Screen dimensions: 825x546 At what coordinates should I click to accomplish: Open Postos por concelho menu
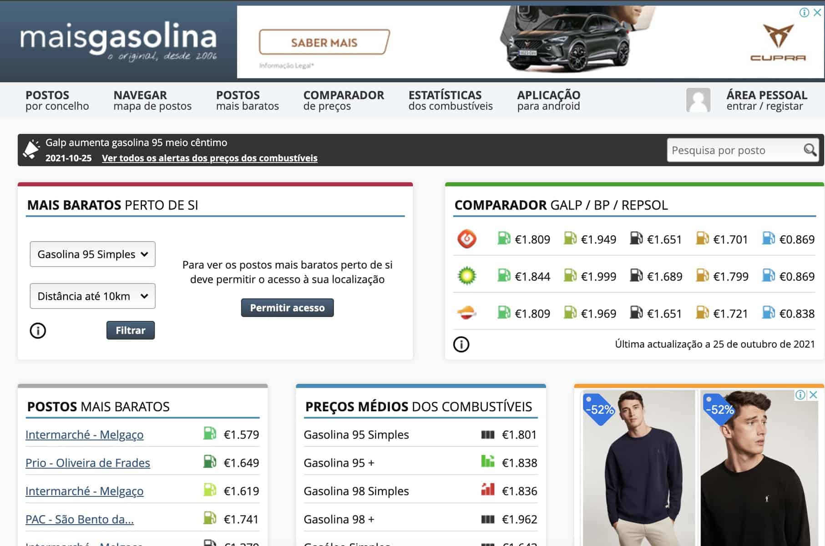click(57, 100)
